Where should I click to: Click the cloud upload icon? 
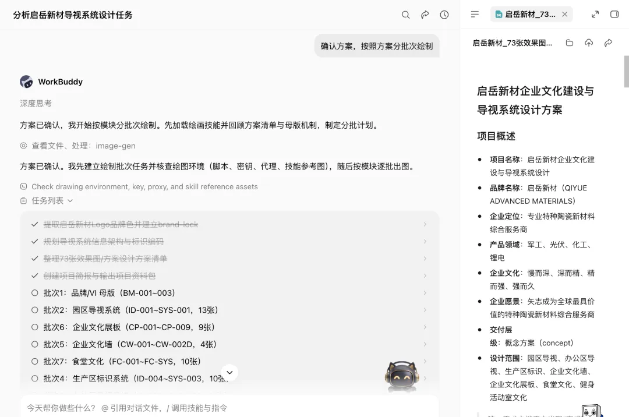(x=588, y=43)
